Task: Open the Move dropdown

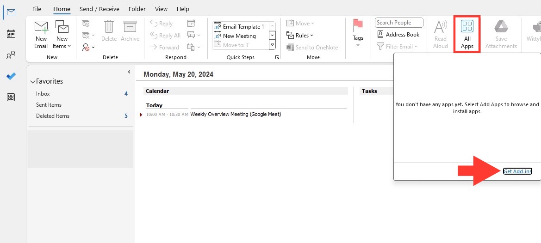Action: (x=300, y=24)
